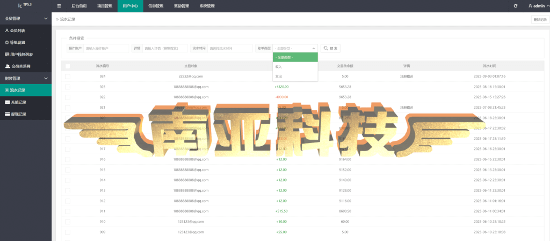Collapse the 财务管理 sidebar group

pyautogui.click(x=26, y=78)
